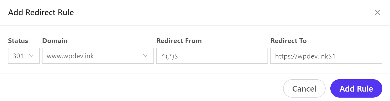
Task: Open the Status code dropdown
Action: (24, 56)
